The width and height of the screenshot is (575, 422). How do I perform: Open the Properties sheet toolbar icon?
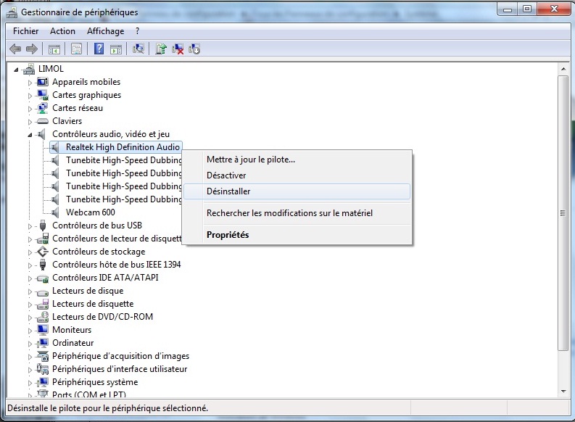76,49
